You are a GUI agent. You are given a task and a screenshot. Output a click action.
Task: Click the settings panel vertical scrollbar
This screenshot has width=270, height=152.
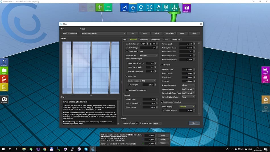coord(199,79)
